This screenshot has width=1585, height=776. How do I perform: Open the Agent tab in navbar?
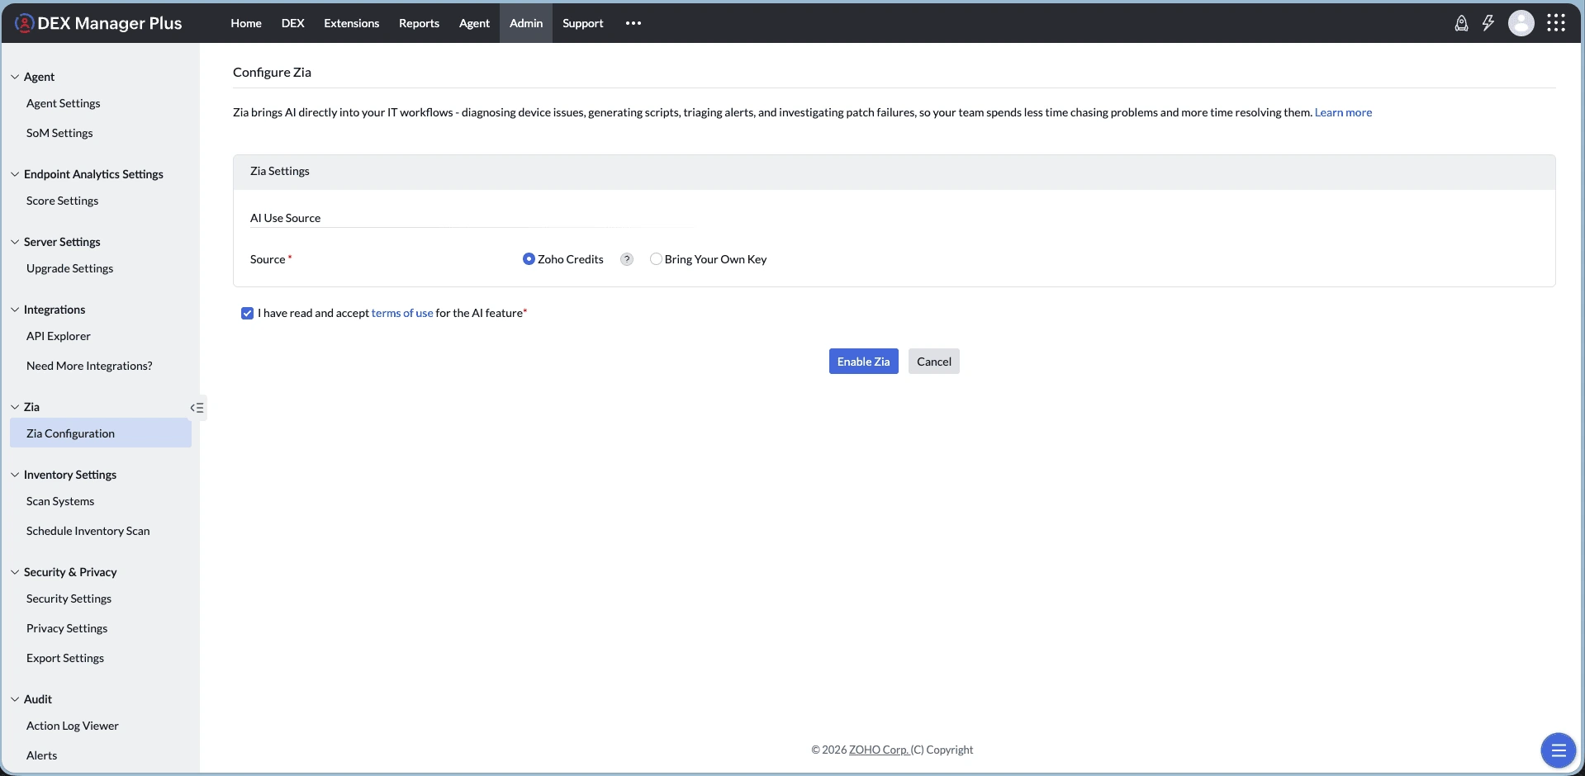coord(474,23)
